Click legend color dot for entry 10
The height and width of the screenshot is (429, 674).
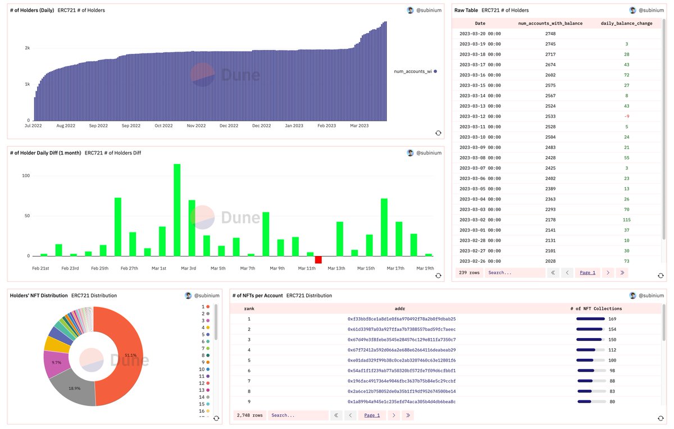click(208, 369)
